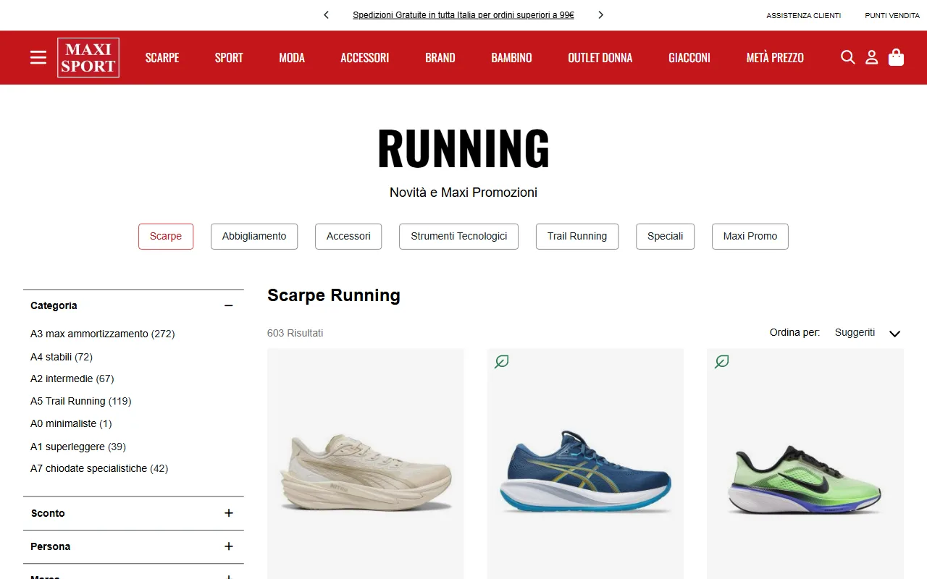Click eco leaf icon on green Nike shoe
927x579 pixels.
point(722,361)
